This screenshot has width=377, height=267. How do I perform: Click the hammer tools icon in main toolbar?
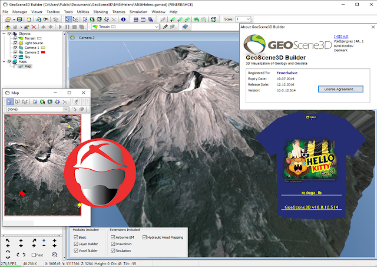[x=55, y=19]
